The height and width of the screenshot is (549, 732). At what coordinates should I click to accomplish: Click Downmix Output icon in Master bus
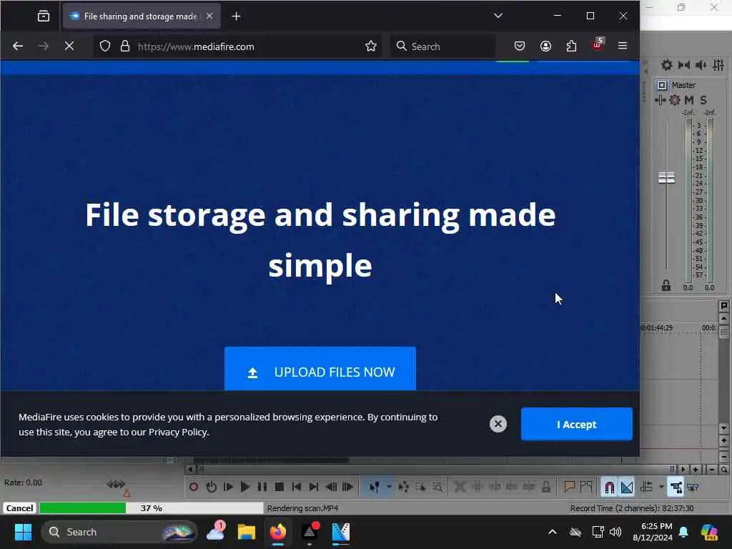(x=684, y=65)
